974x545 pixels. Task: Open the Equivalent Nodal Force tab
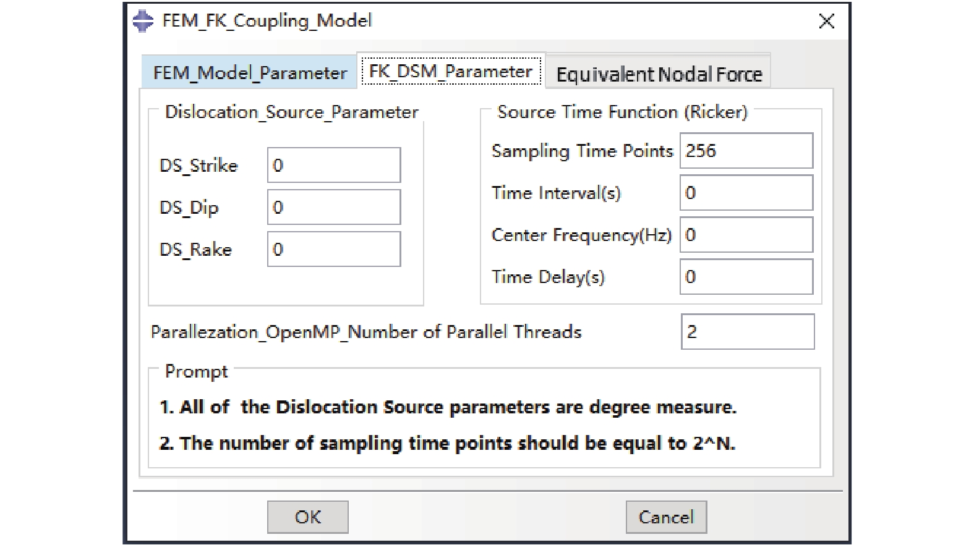click(x=659, y=74)
